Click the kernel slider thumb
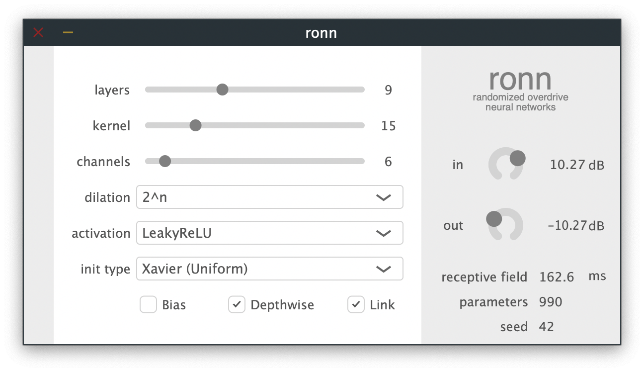This screenshot has width=644, height=372. [195, 125]
